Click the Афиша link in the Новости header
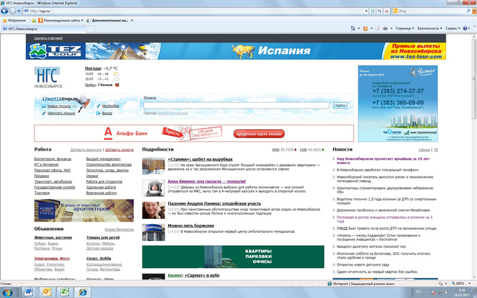The height and width of the screenshot is (298, 477). click(x=424, y=150)
